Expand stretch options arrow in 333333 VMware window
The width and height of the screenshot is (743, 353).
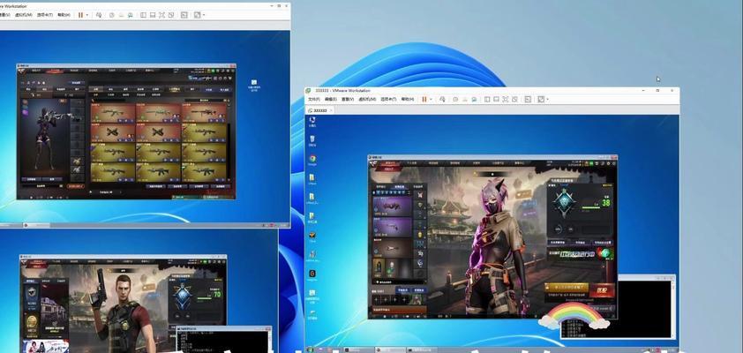(548, 100)
